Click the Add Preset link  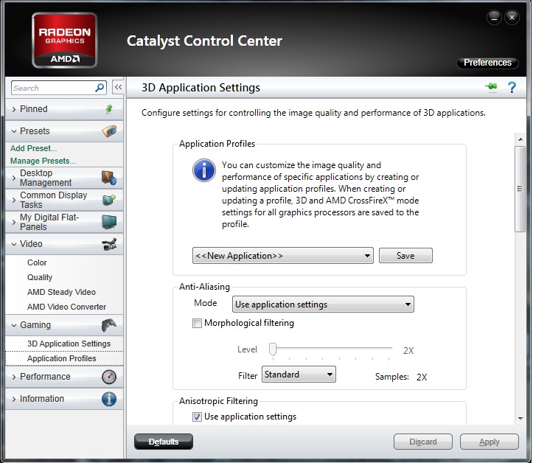coord(34,148)
